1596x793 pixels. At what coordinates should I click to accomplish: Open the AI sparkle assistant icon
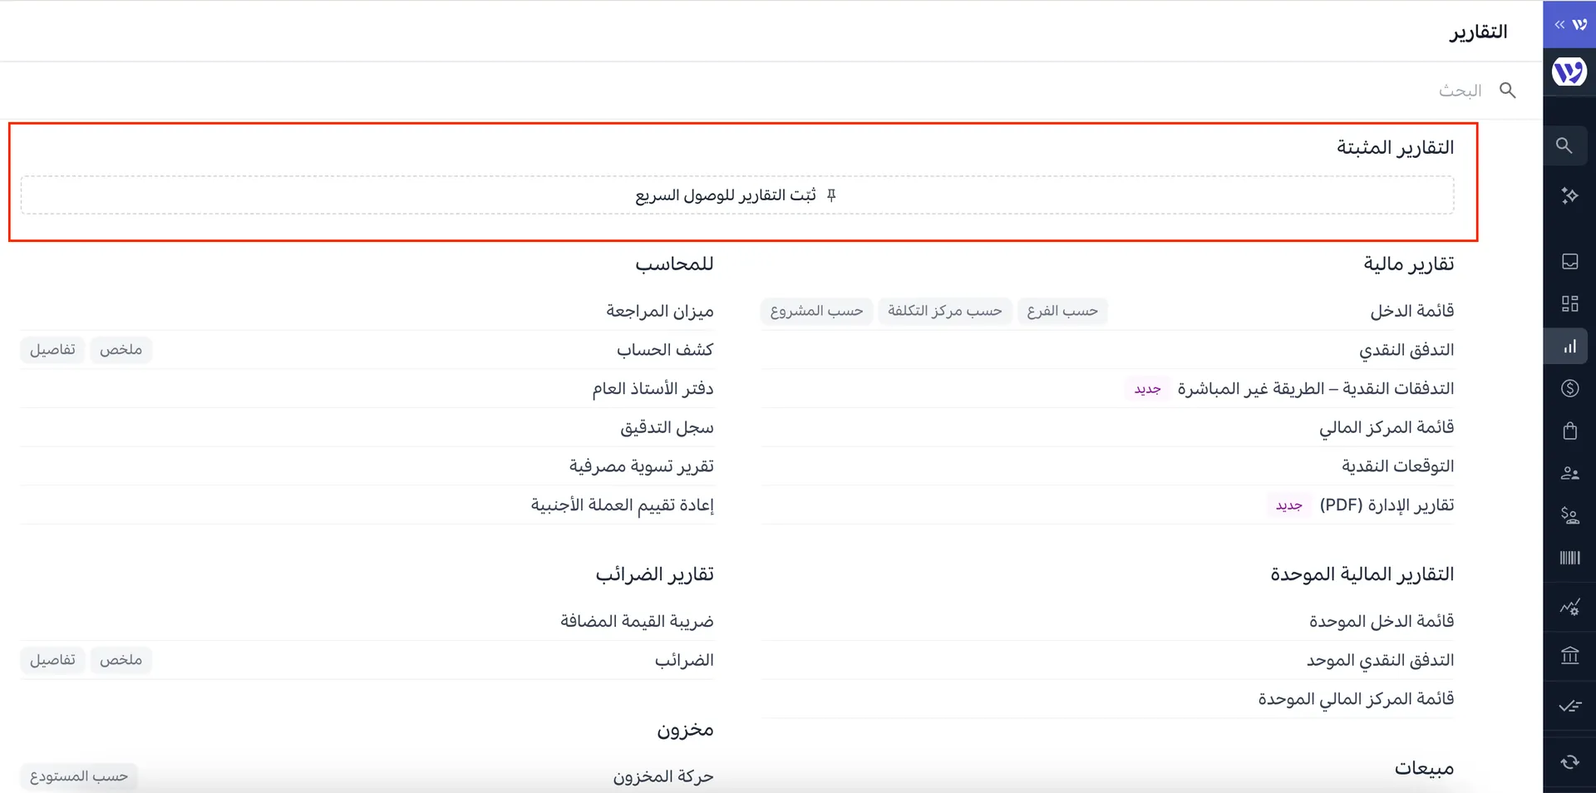click(x=1569, y=195)
